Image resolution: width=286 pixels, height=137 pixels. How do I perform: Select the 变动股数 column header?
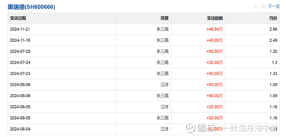tap(215, 18)
